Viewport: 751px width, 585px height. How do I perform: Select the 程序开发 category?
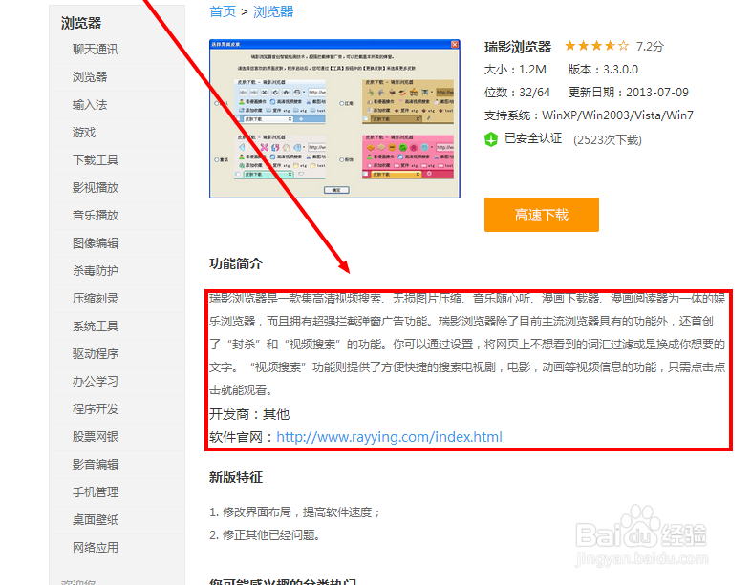[x=96, y=409]
